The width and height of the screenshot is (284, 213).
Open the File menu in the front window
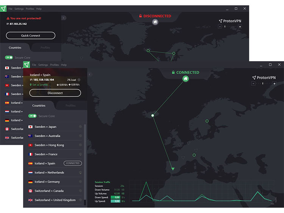point(34,65)
